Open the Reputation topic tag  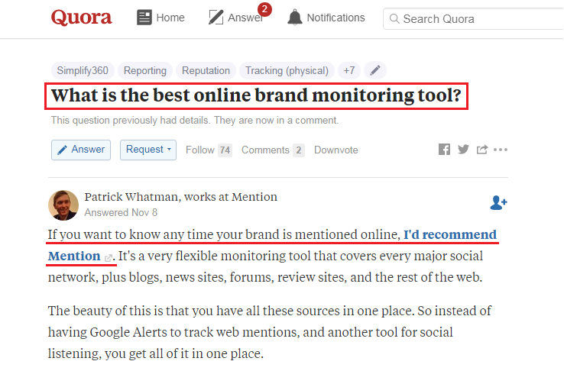[206, 70]
